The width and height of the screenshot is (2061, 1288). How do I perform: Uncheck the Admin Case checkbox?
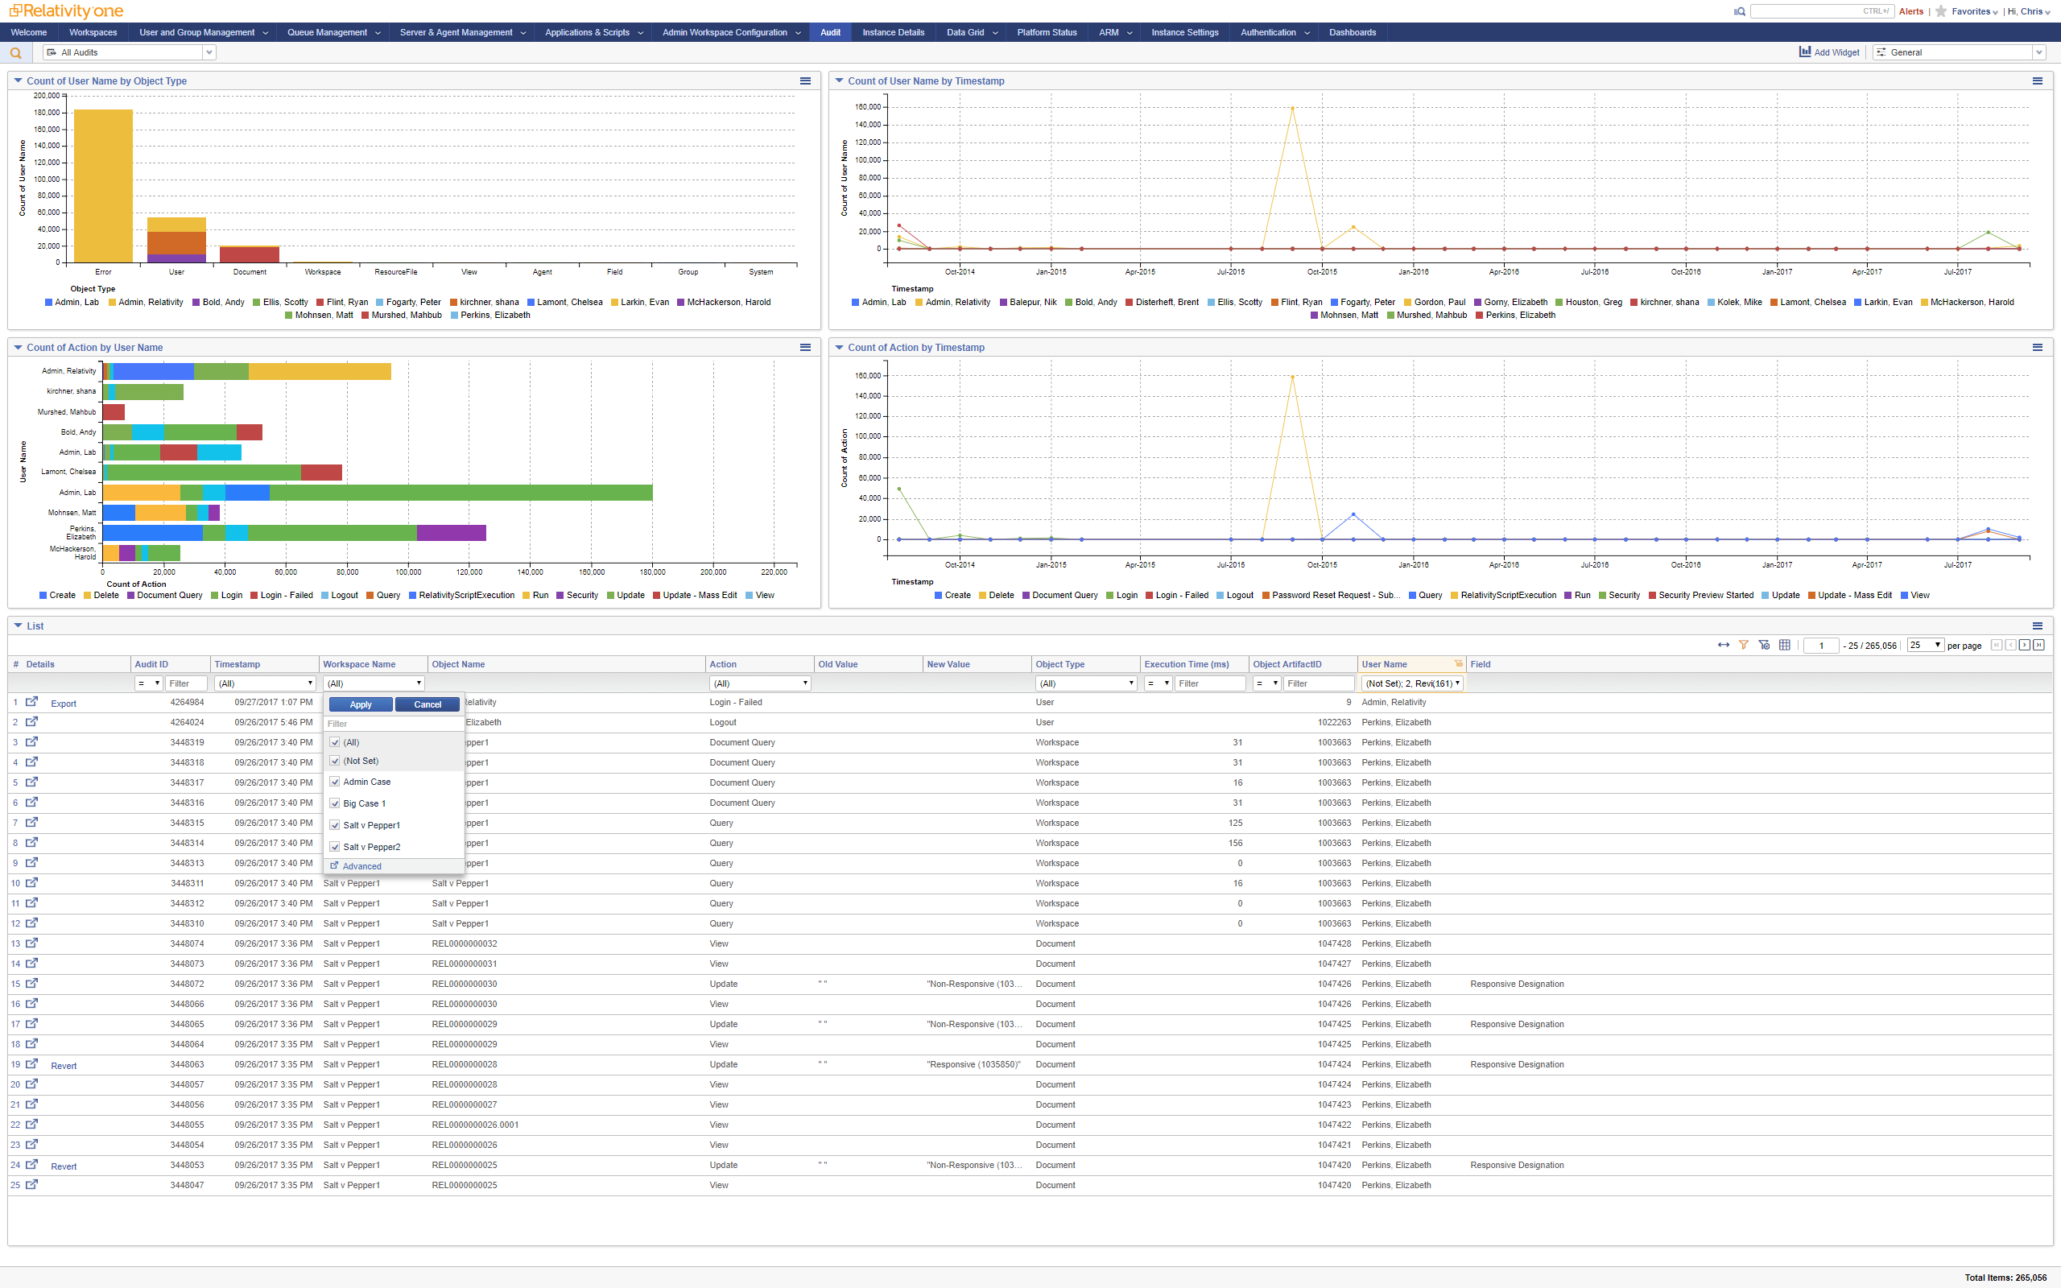[335, 782]
